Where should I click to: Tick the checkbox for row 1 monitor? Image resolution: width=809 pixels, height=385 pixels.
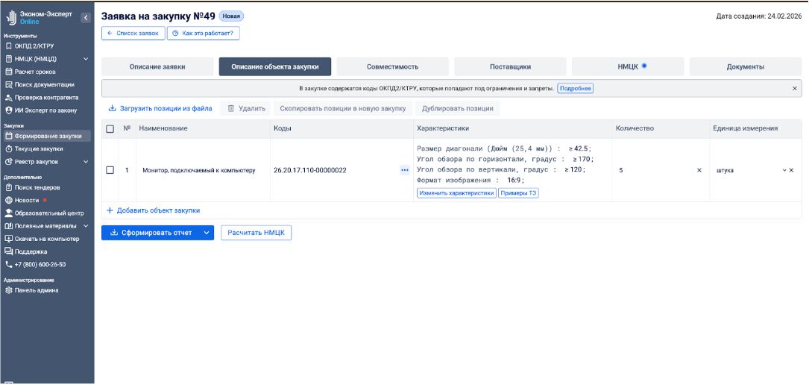click(110, 170)
